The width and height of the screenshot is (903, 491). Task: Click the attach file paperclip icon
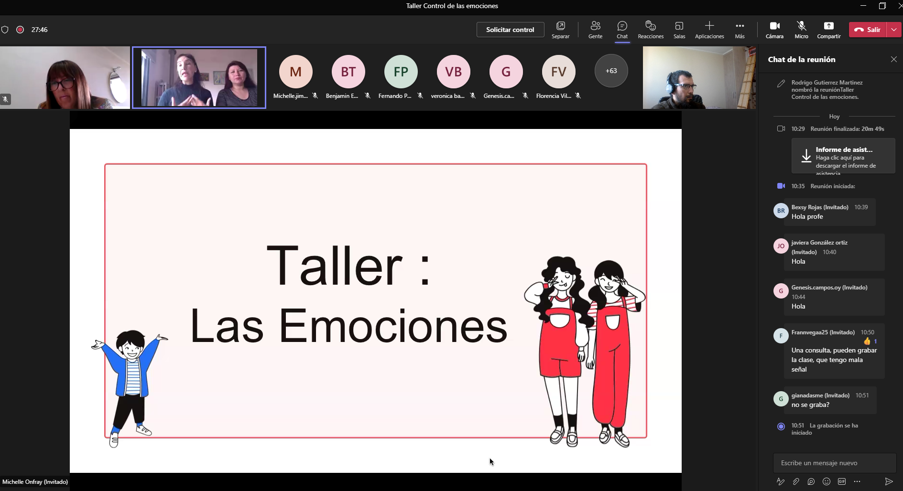[796, 481]
